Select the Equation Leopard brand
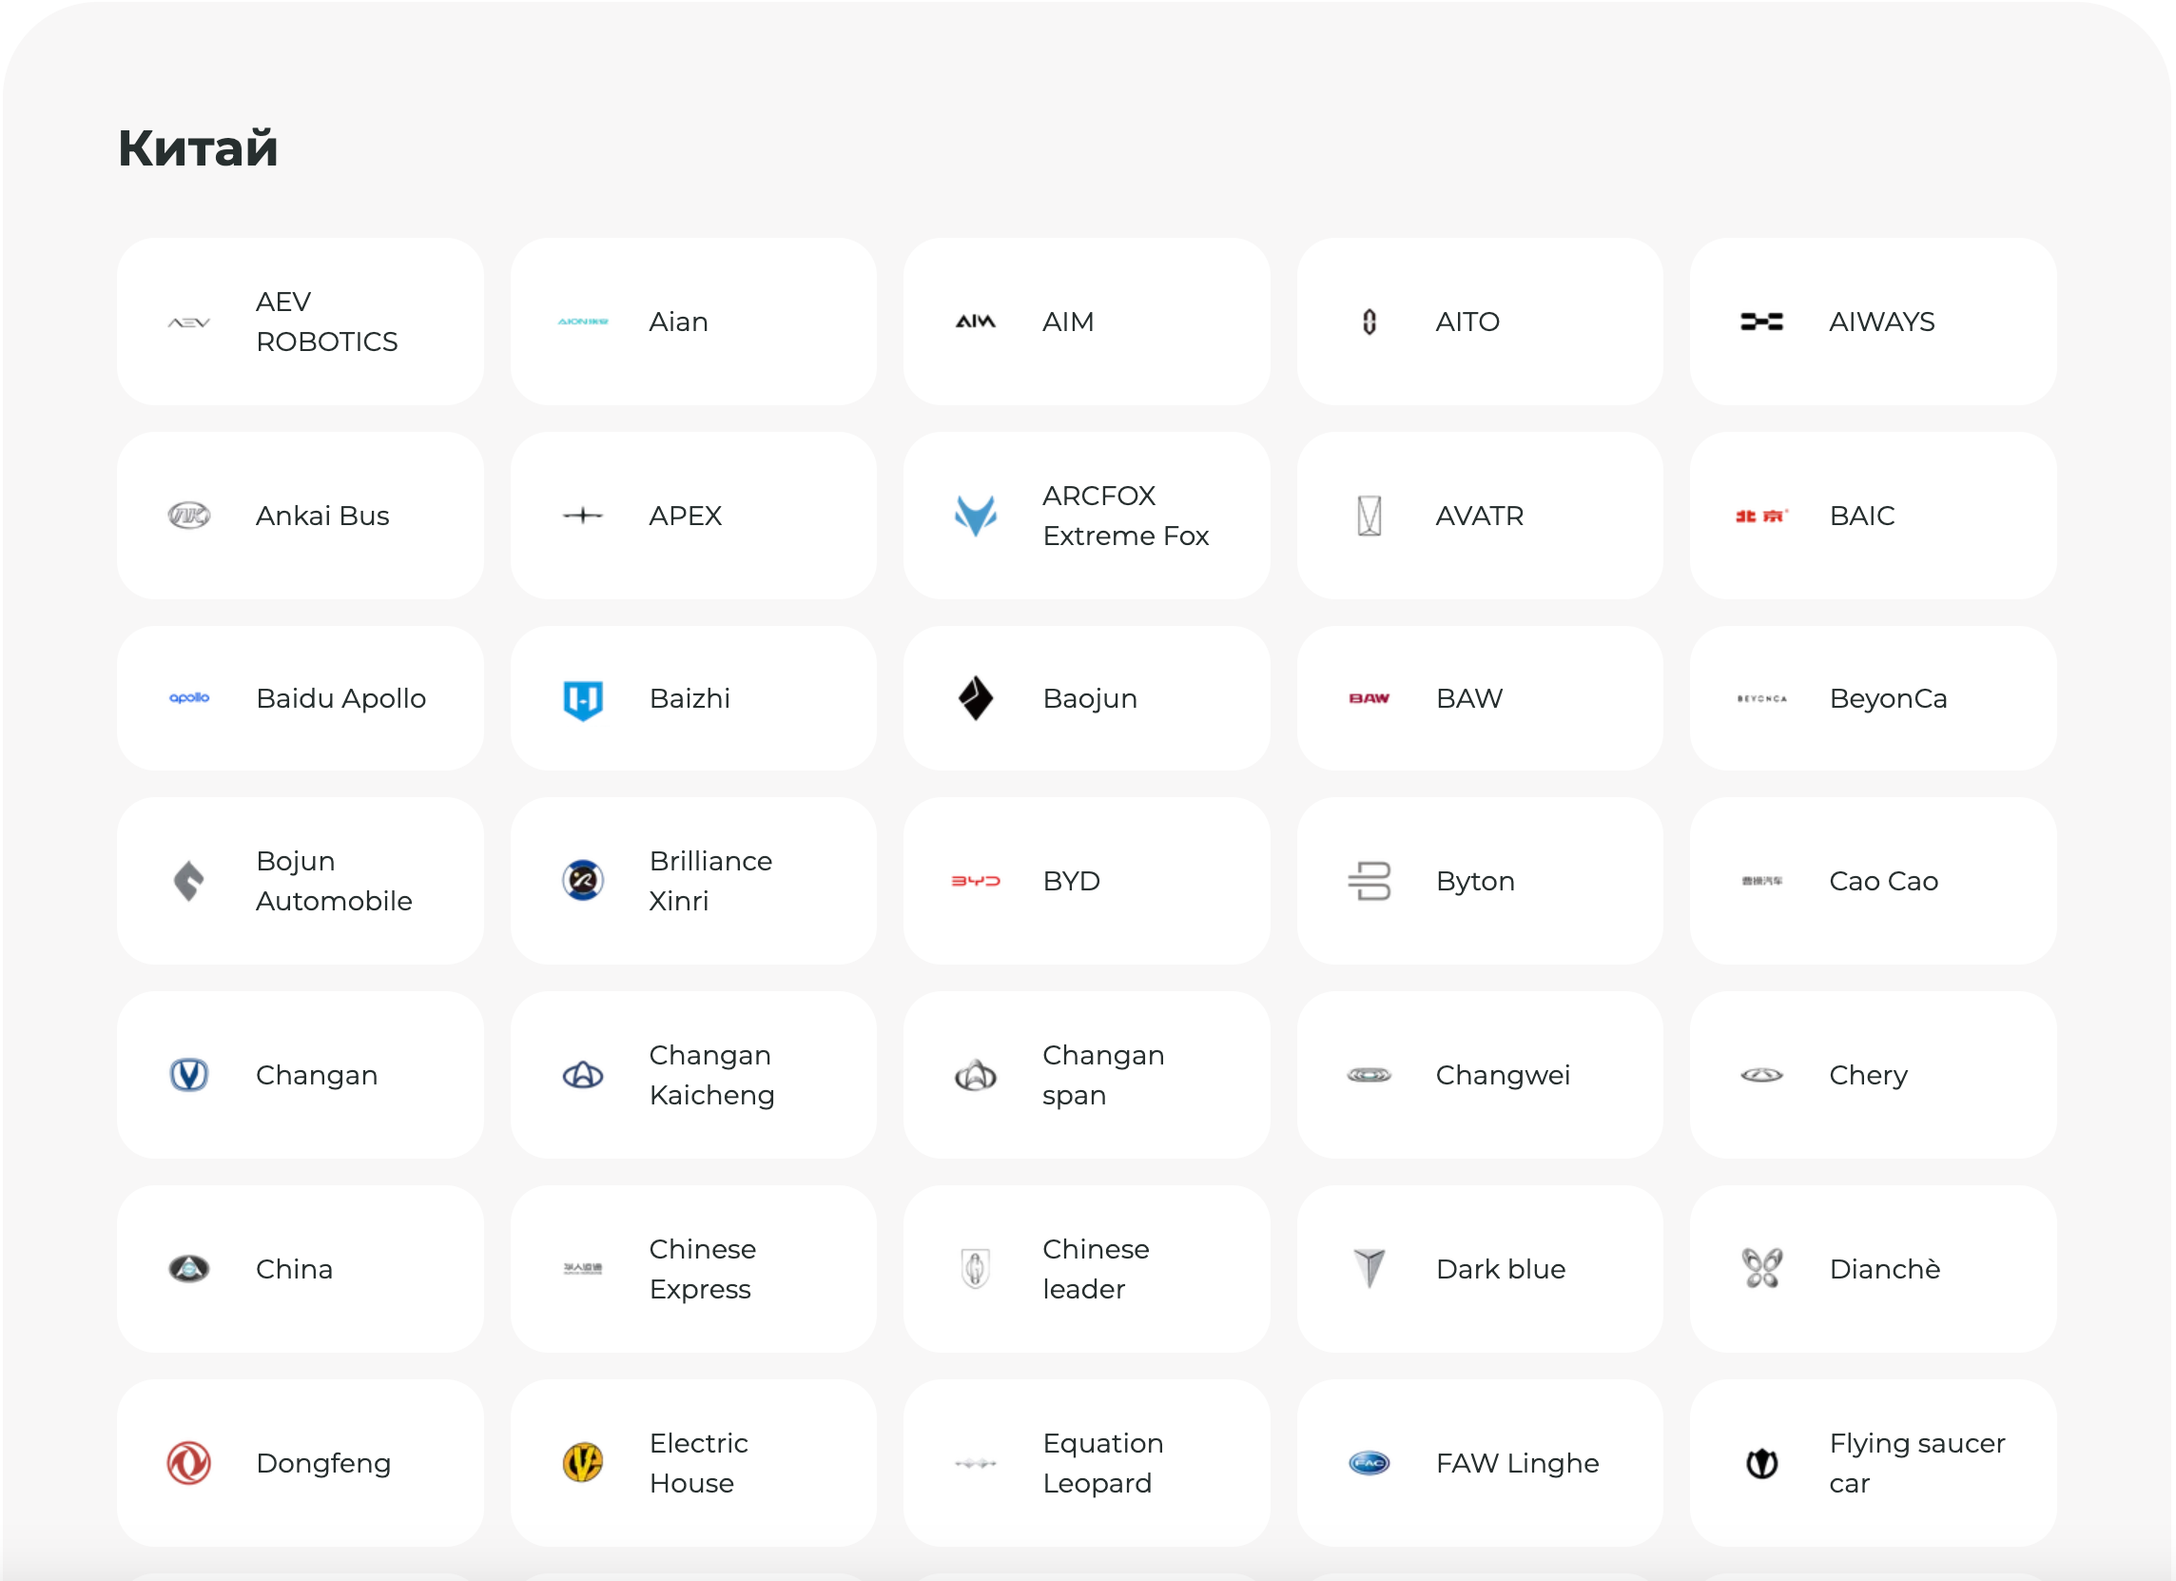Screen dimensions: 2176x1581 pos(1085,1462)
